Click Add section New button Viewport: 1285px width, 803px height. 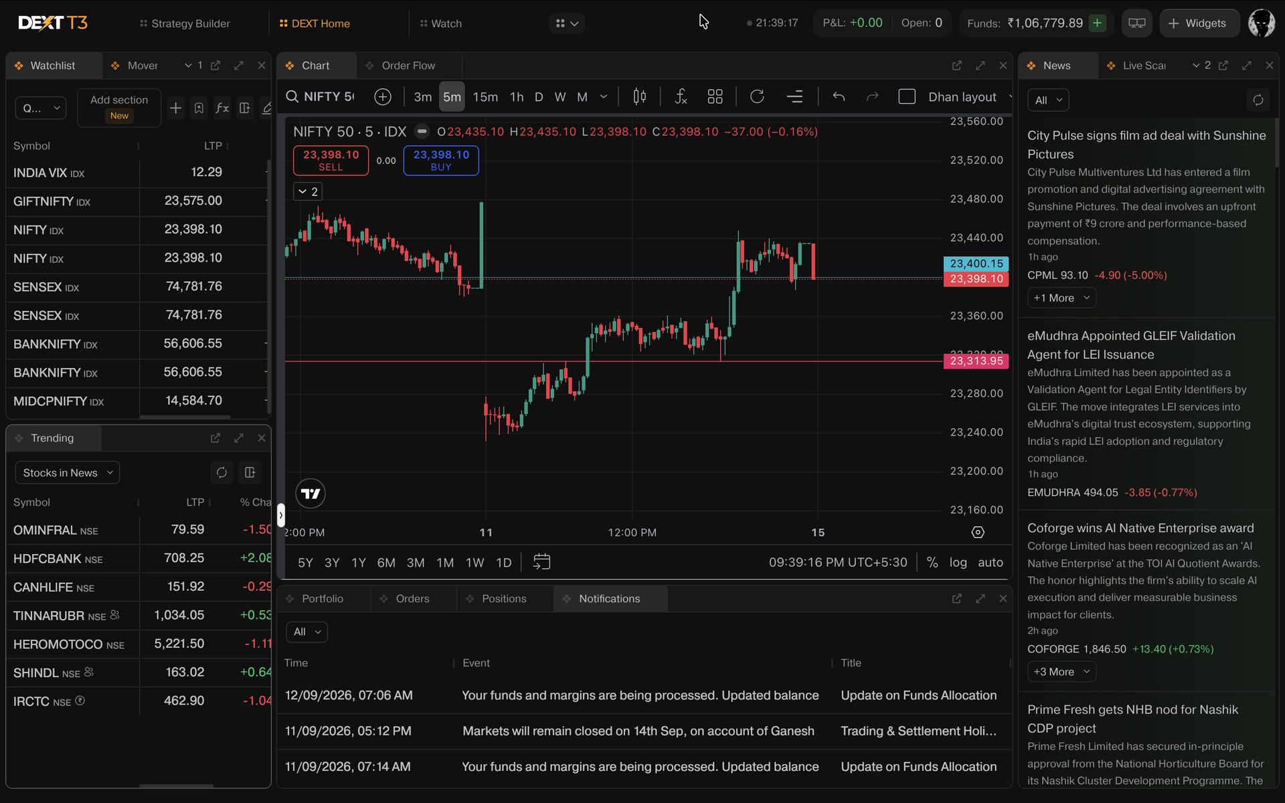[x=119, y=108]
